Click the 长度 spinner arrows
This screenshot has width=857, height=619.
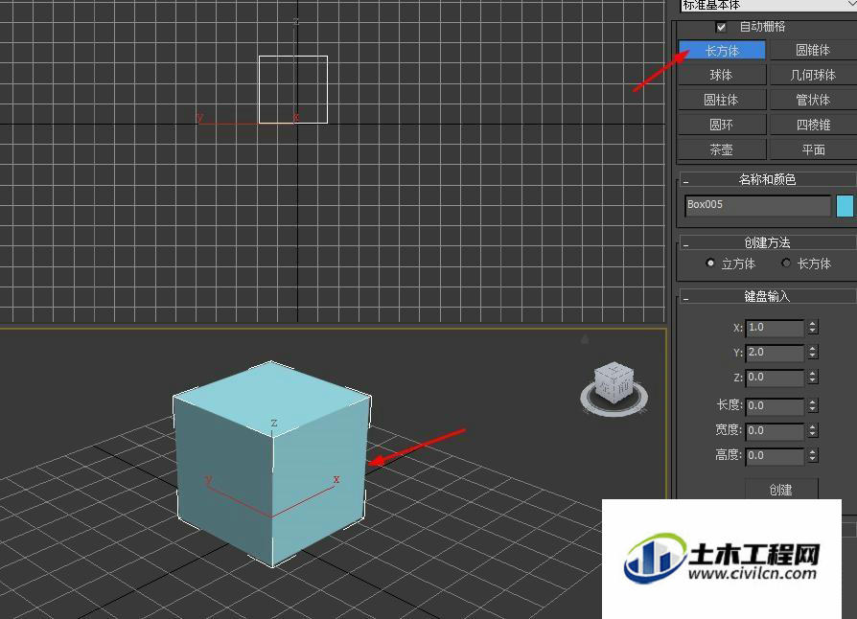click(813, 406)
